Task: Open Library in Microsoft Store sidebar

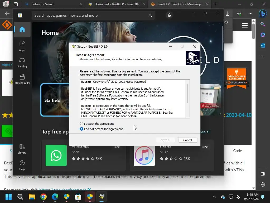Action: pos(22,149)
